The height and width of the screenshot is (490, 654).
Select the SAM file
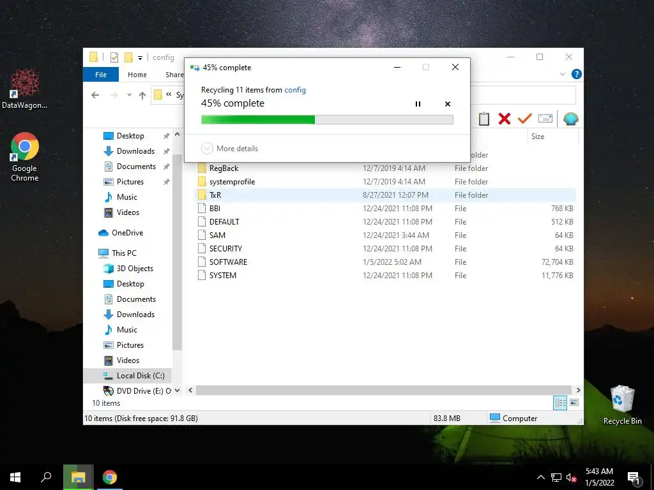point(217,235)
